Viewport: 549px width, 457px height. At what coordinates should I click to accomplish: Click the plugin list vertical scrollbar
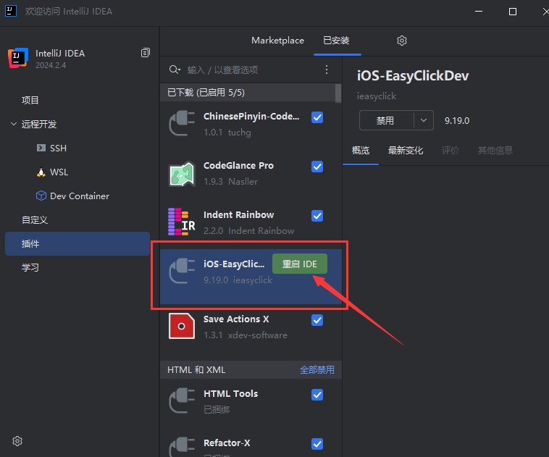pyautogui.click(x=338, y=93)
